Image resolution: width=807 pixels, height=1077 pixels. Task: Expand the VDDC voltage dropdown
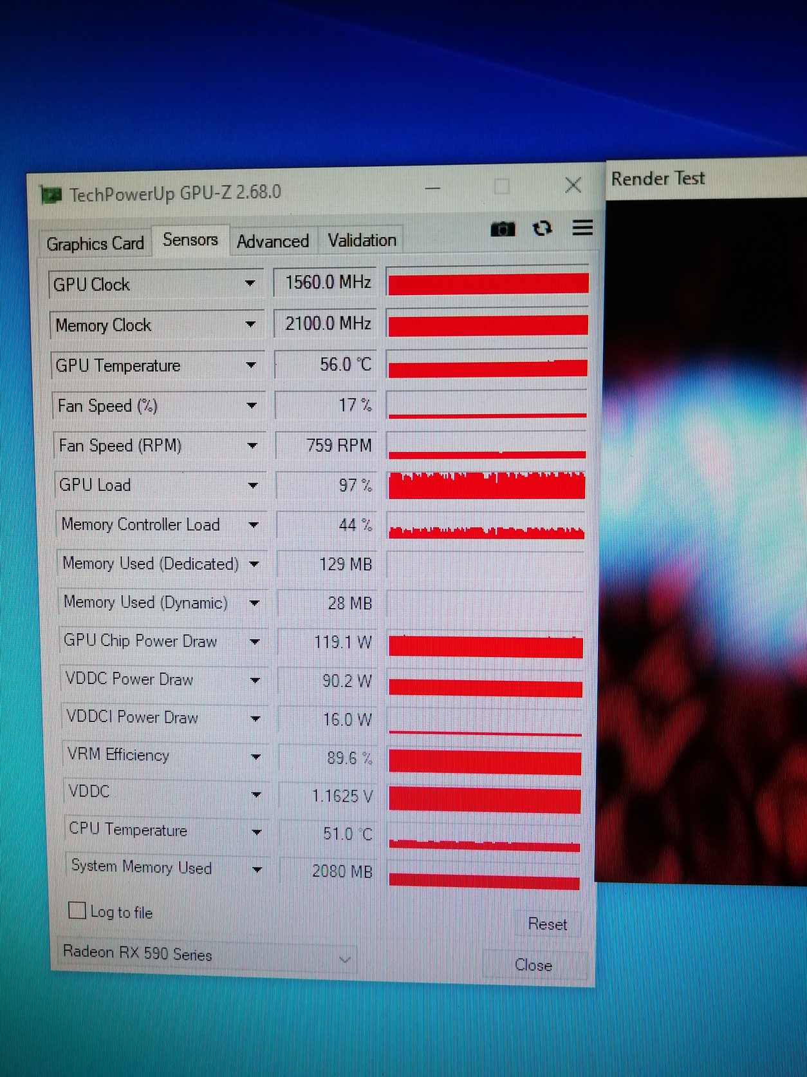click(x=256, y=794)
